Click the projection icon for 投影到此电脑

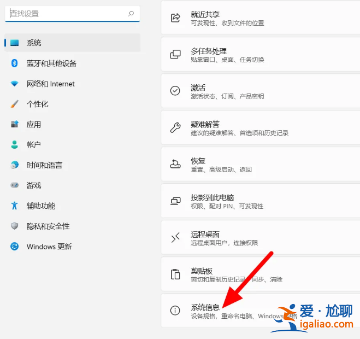click(175, 201)
